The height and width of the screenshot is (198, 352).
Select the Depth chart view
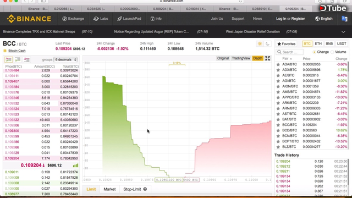[257, 58]
